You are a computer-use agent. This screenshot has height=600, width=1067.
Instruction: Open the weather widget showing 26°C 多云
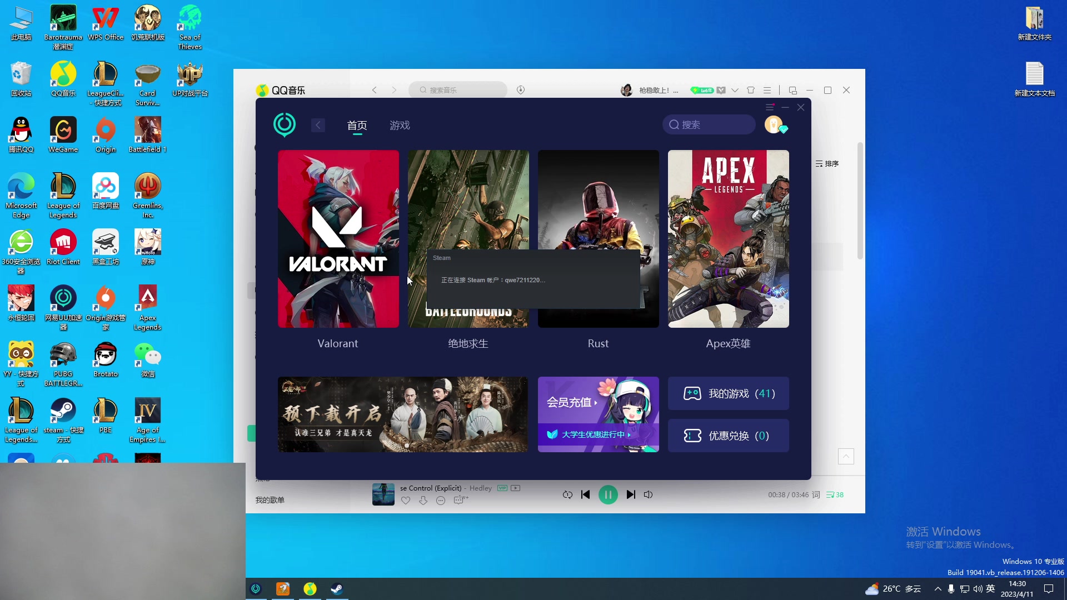point(894,589)
